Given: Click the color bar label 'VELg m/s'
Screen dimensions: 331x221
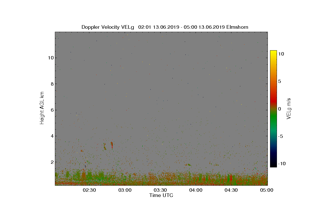Looking at the screenshot, I should pos(289,109).
